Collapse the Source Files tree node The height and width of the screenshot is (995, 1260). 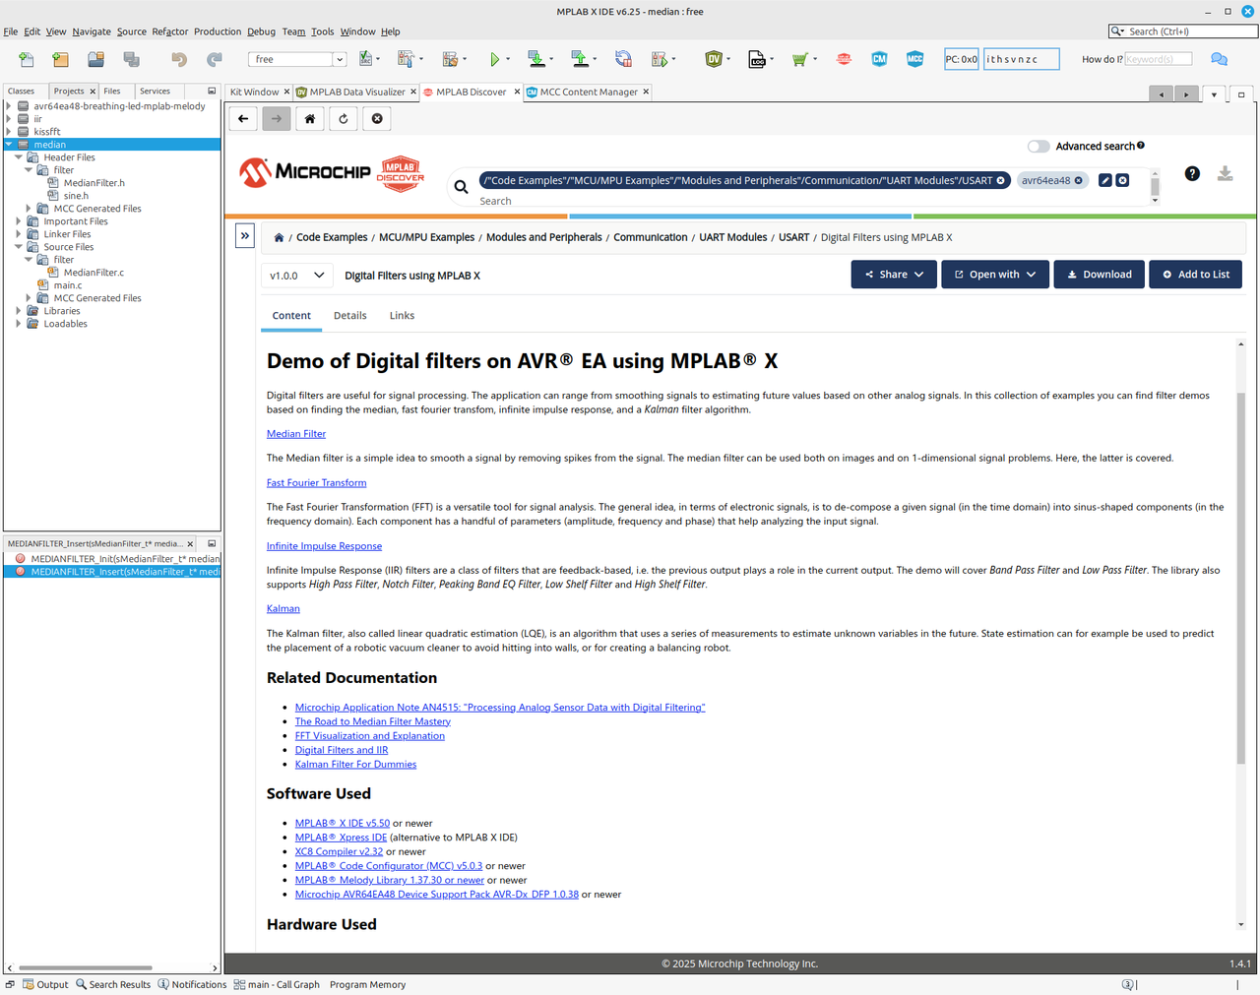pyautogui.click(x=19, y=247)
